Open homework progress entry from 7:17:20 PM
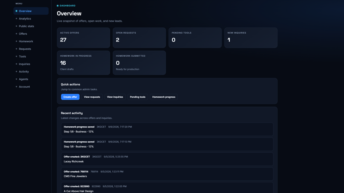 (x=167, y=129)
